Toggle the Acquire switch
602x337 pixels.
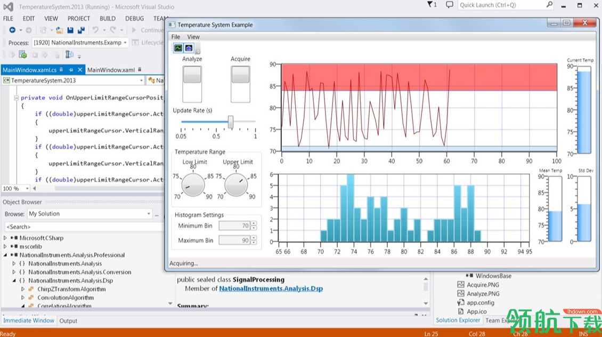tap(240, 84)
